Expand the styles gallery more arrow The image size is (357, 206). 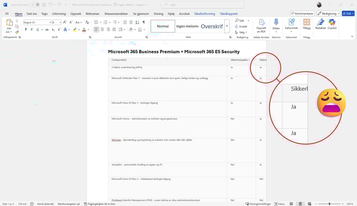pyautogui.click(x=227, y=26)
